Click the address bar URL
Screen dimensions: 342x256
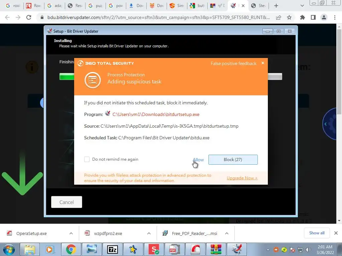pos(159,17)
